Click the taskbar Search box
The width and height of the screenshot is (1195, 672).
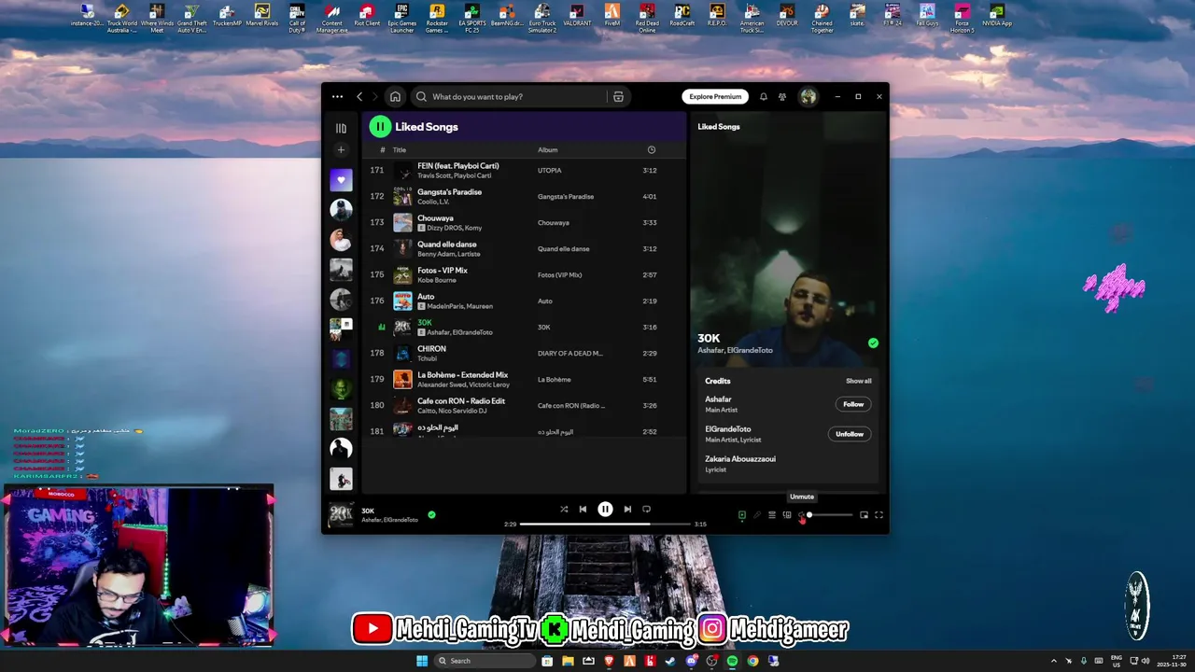point(485,661)
